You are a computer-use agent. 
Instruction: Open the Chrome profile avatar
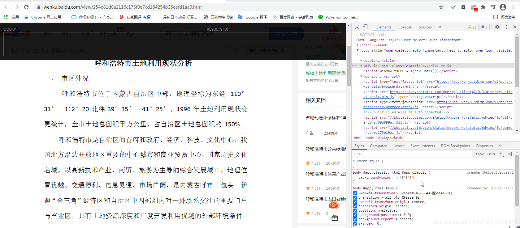pyautogui.click(x=503, y=7)
